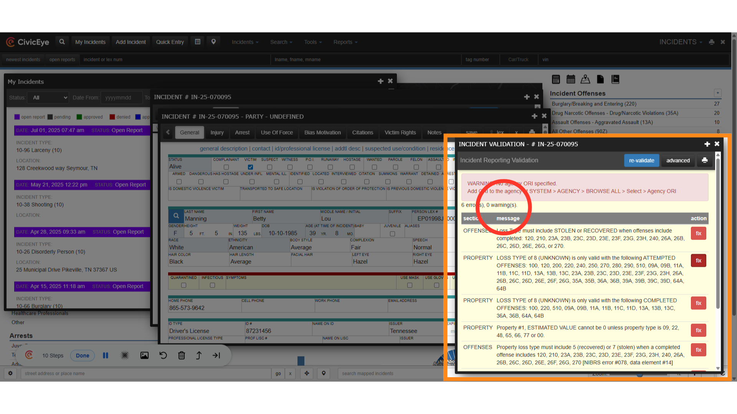This screenshot has width=737, height=414.
Task: Click the Add Incident button
Action: (x=131, y=42)
